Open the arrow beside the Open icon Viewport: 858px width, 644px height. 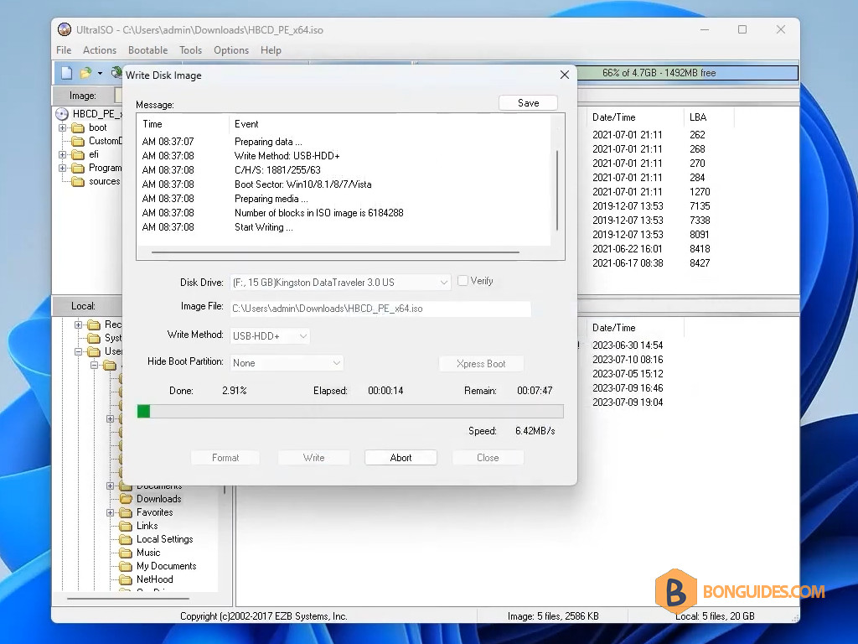pyautogui.click(x=101, y=73)
